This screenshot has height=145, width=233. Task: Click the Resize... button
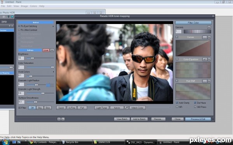click(x=158, y=119)
